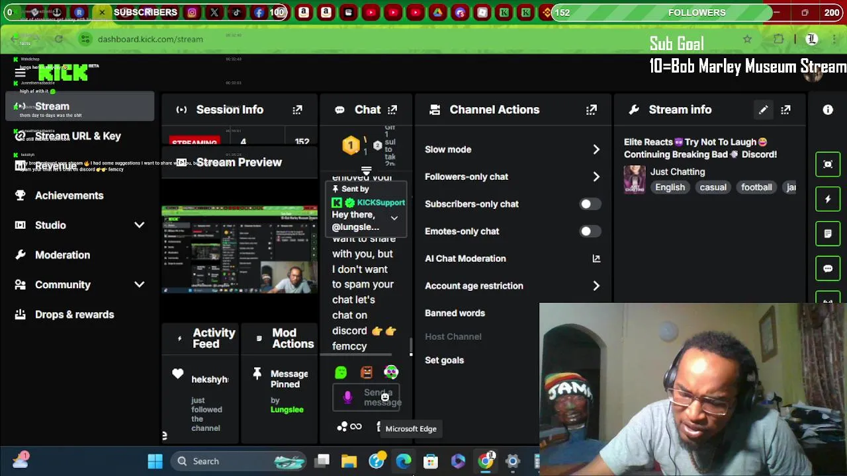
Task: Open Windows Start menu
Action: (x=155, y=461)
